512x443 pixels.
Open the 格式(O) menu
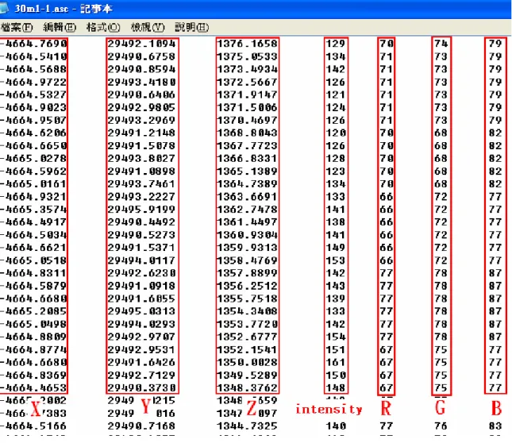click(103, 28)
